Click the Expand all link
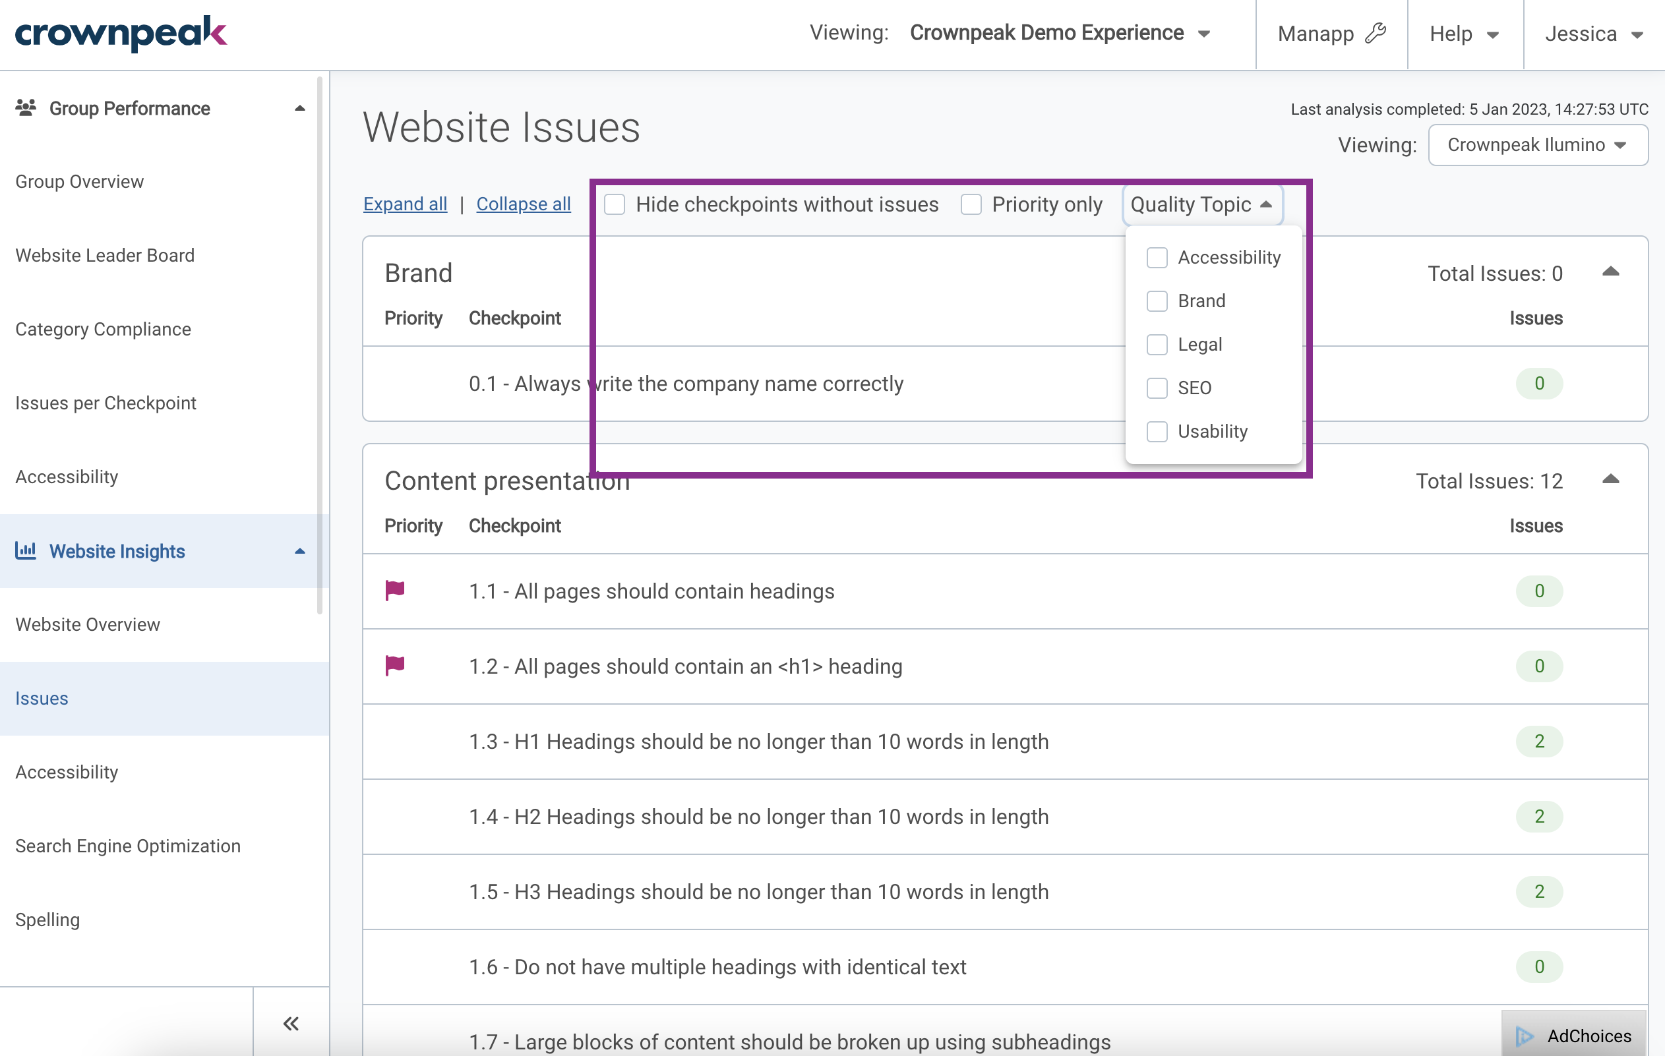This screenshot has height=1056, width=1665. 405,204
